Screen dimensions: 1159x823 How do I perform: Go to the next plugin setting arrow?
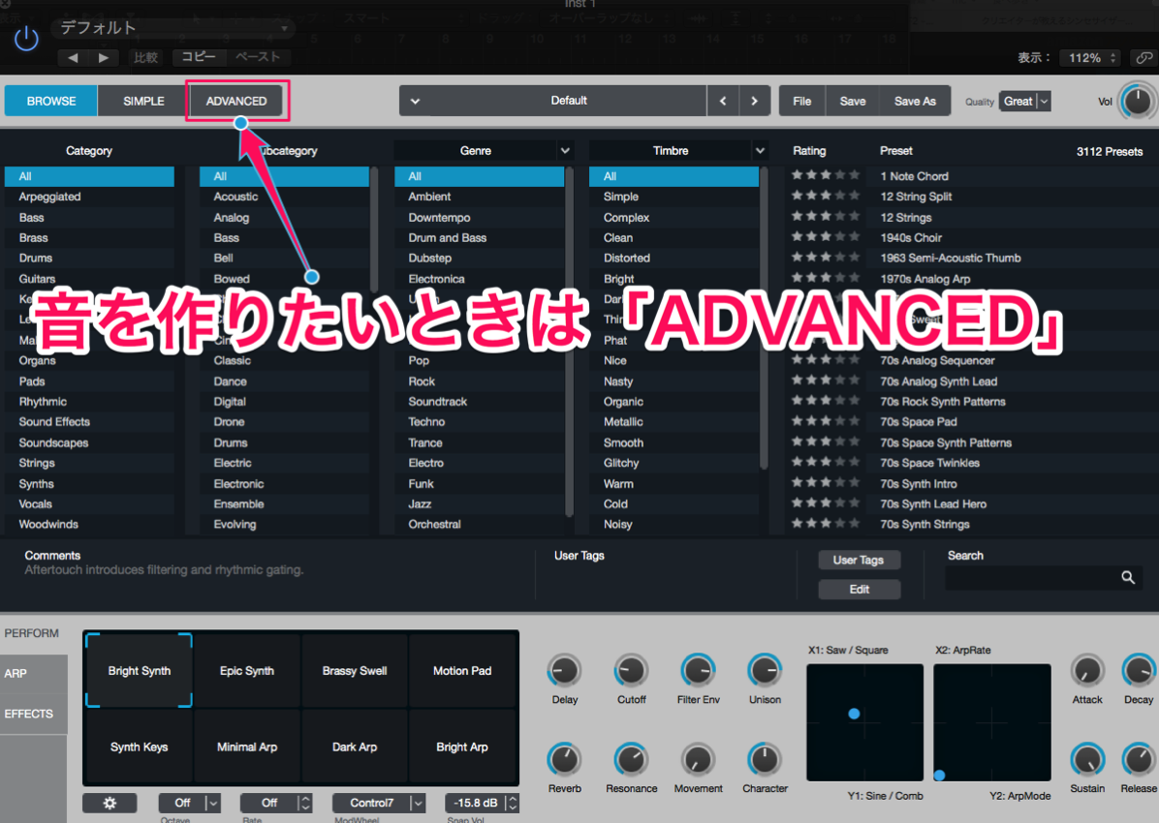pyautogui.click(x=104, y=58)
